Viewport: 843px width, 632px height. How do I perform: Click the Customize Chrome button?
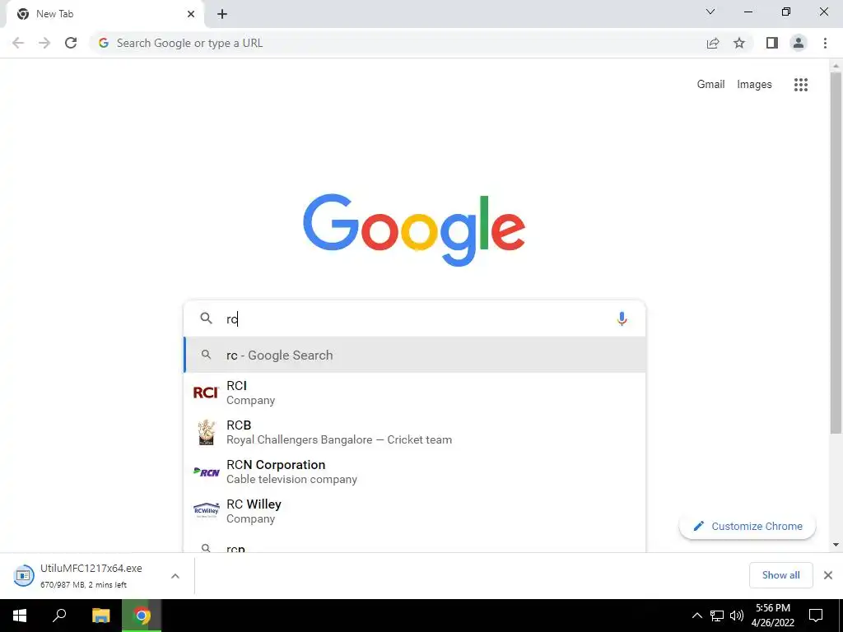click(x=748, y=526)
